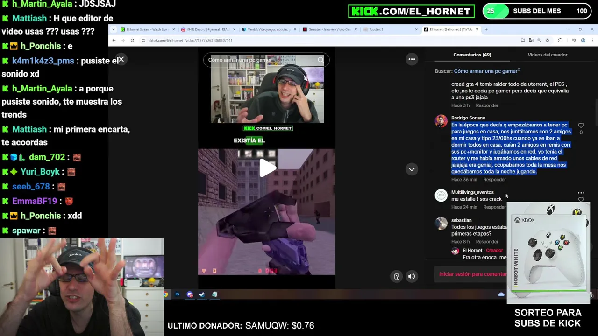This screenshot has width=598, height=336.
Task: Bookmark this page with star icon
Action: [x=547, y=40]
